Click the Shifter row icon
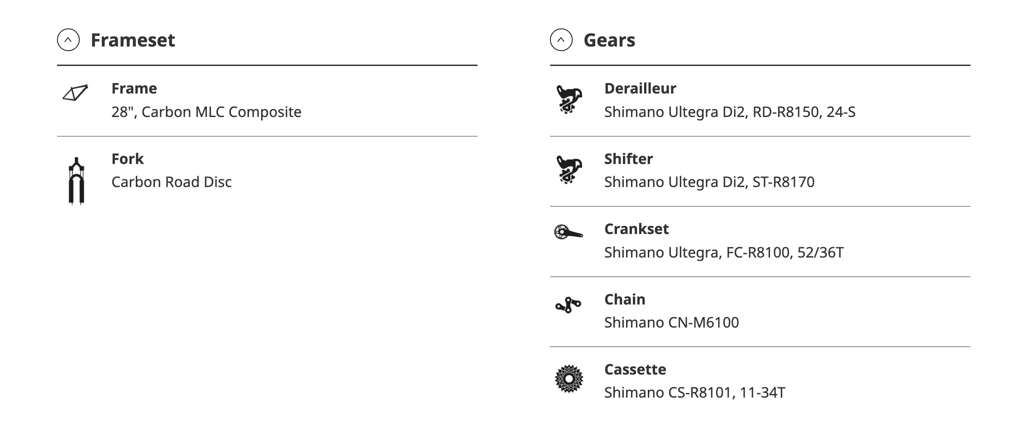 (x=569, y=170)
